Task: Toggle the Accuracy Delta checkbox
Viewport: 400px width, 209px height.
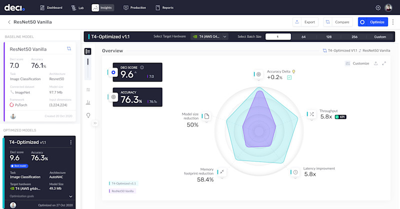Action: point(289,77)
